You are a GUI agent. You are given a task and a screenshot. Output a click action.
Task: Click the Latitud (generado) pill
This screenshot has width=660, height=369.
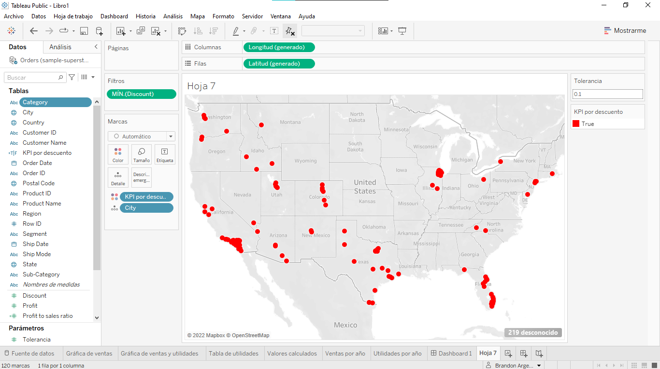pyautogui.click(x=279, y=64)
